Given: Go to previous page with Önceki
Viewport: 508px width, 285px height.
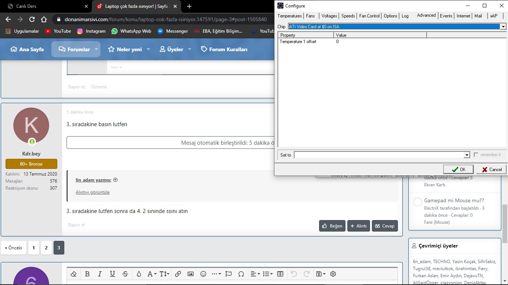Looking at the screenshot, I should coord(14,248).
